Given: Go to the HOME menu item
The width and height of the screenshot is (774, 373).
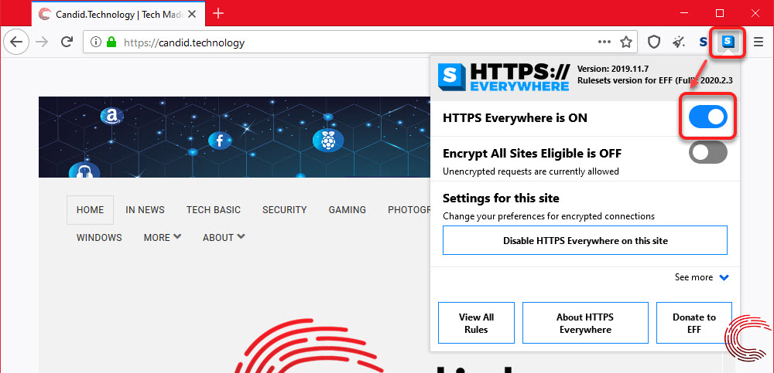Looking at the screenshot, I should click(x=91, y=210).
